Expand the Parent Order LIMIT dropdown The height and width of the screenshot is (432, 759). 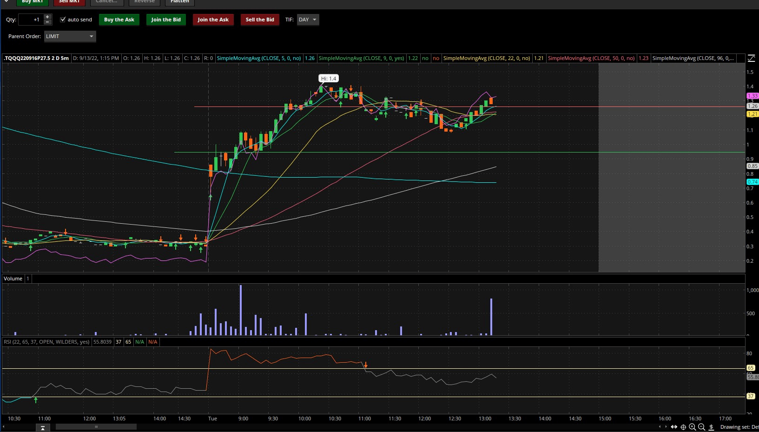click(70, 36)
